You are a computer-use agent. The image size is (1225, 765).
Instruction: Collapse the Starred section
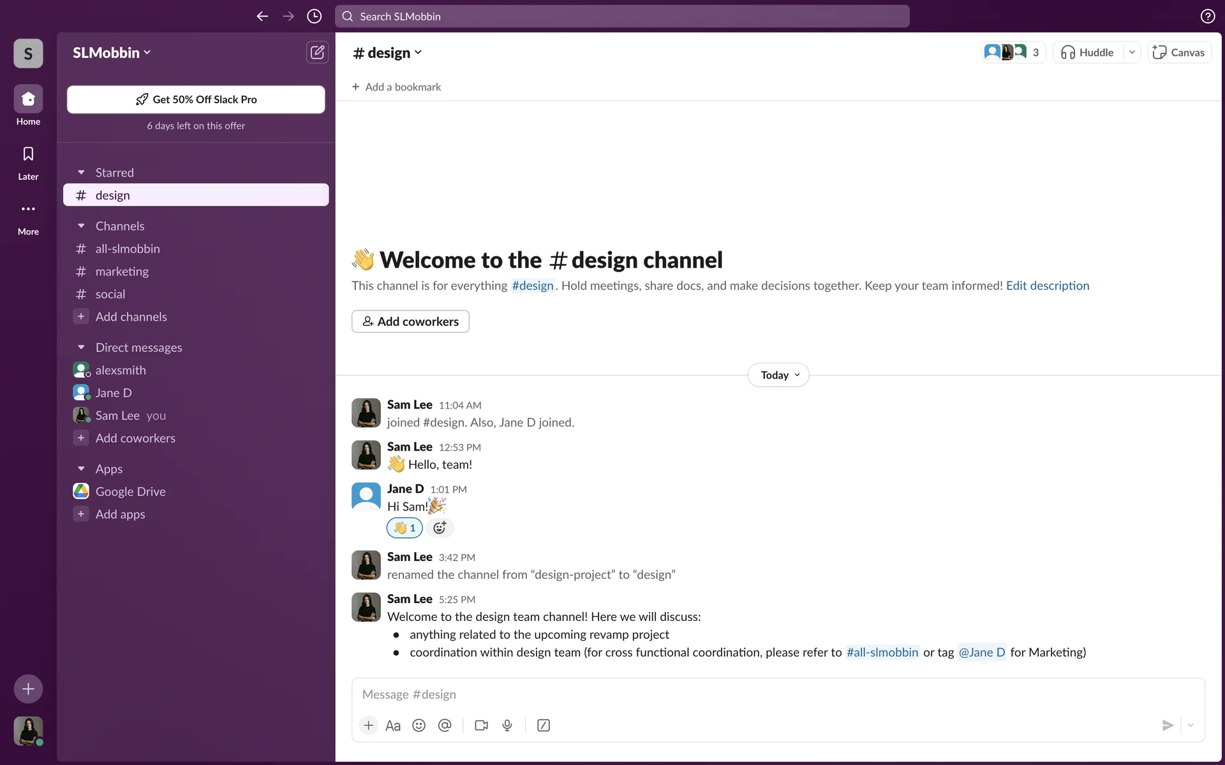[81, 173]
